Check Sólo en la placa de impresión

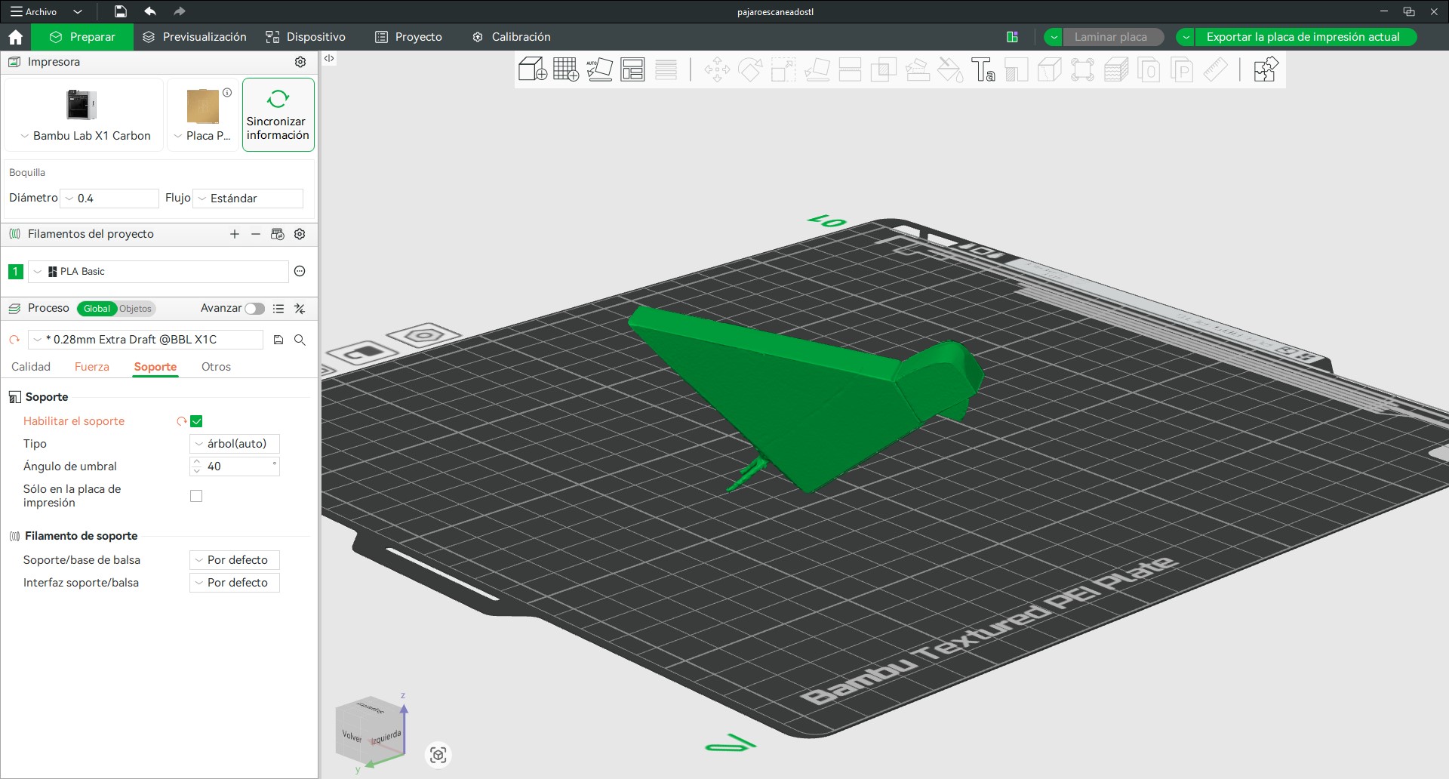(x=196, y=496)
